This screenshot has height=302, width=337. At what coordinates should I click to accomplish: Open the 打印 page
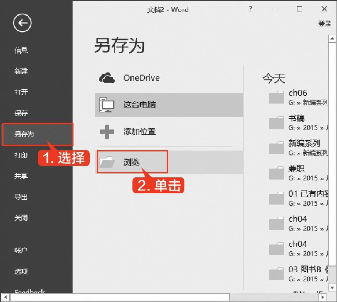pyautogui.click(x=21, y=155)
